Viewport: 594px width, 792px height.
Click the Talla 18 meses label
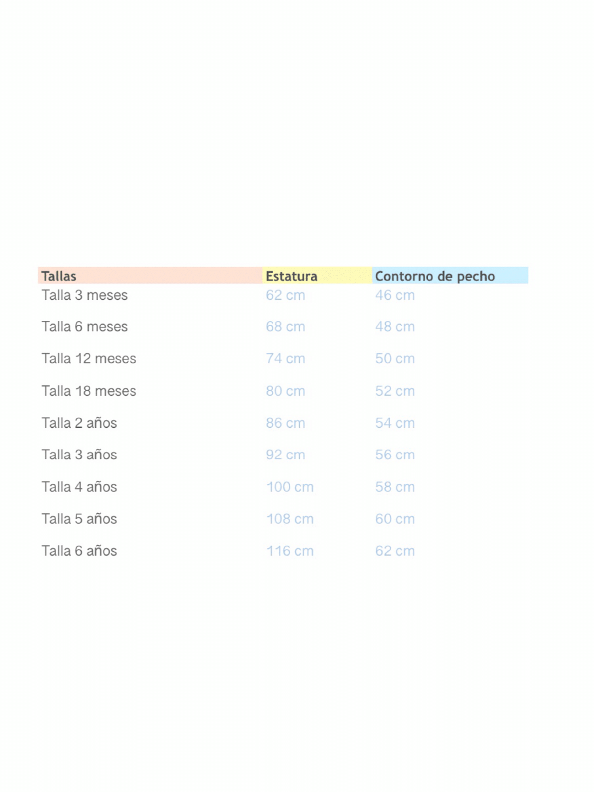point(89,391)
